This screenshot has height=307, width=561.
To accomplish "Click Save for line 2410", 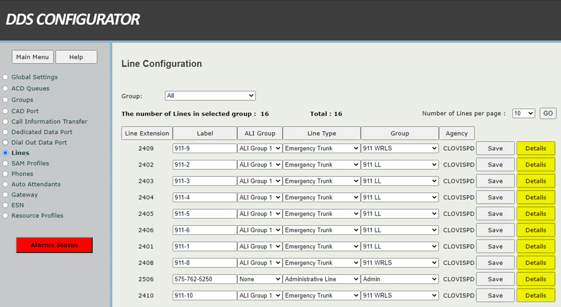I will (x=496, y=295).
